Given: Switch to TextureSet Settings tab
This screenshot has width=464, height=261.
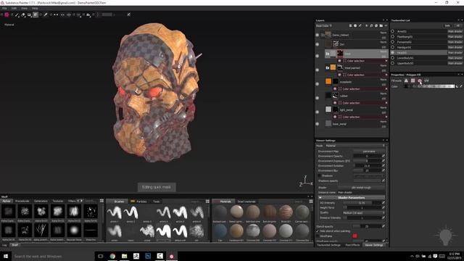Looking at the screenshot, I should [328, 245].
